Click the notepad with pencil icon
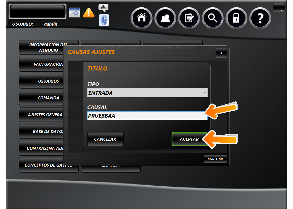Screen dimensions: 293x209 point(189,18)
